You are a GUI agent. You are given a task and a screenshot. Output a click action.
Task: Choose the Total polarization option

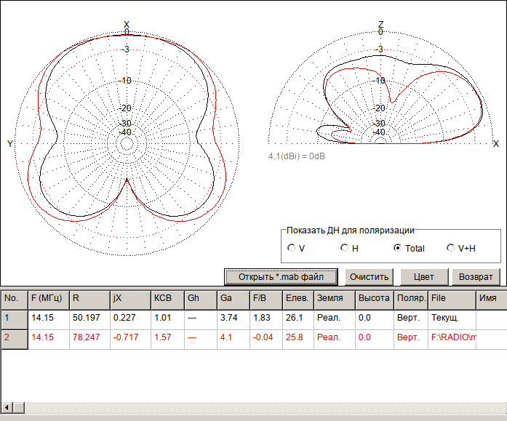[x=397, y=248]
